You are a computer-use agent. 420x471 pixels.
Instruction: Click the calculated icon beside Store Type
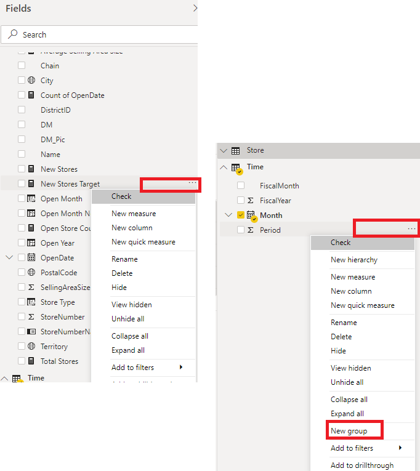tap(31, 302)
